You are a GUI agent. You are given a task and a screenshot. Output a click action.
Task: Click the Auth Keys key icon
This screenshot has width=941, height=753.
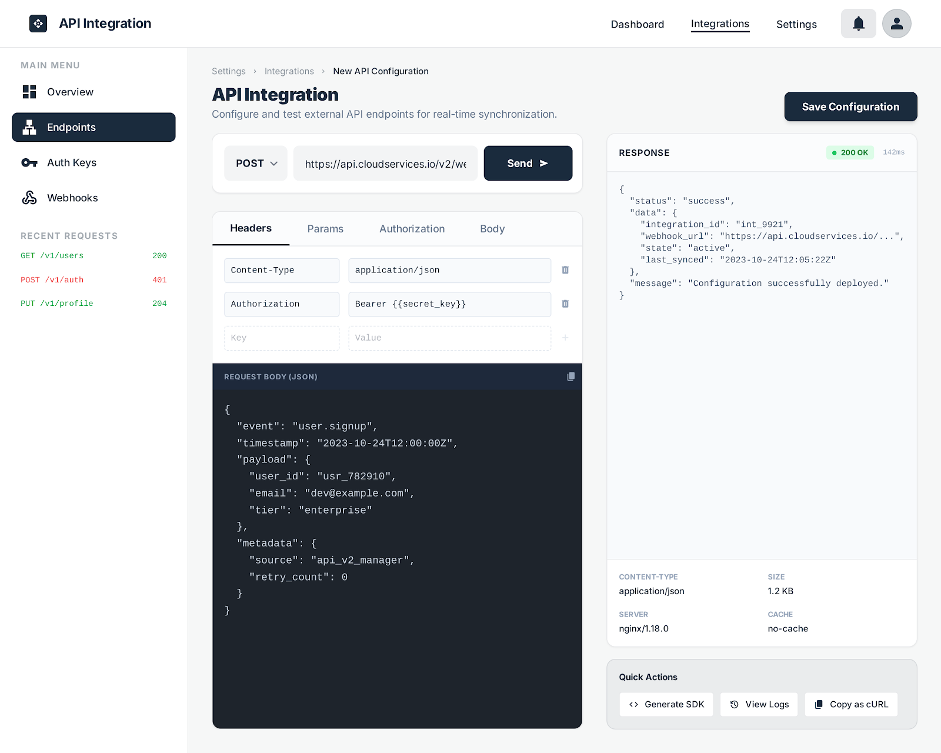[29, 162]
